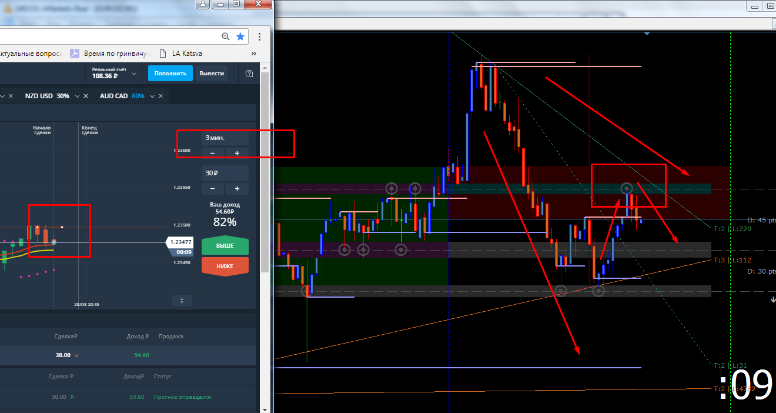Open the LA Katsva bookmark

click(181, 53)
